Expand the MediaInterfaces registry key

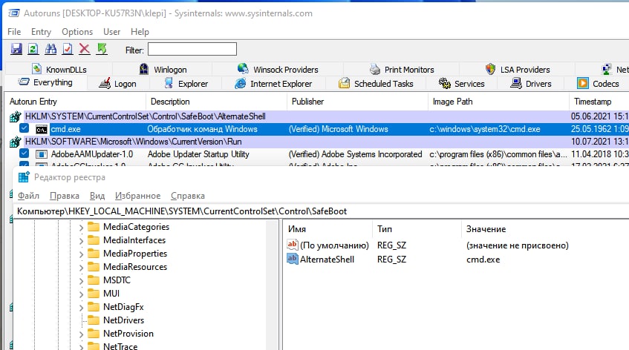pos(81,241)
